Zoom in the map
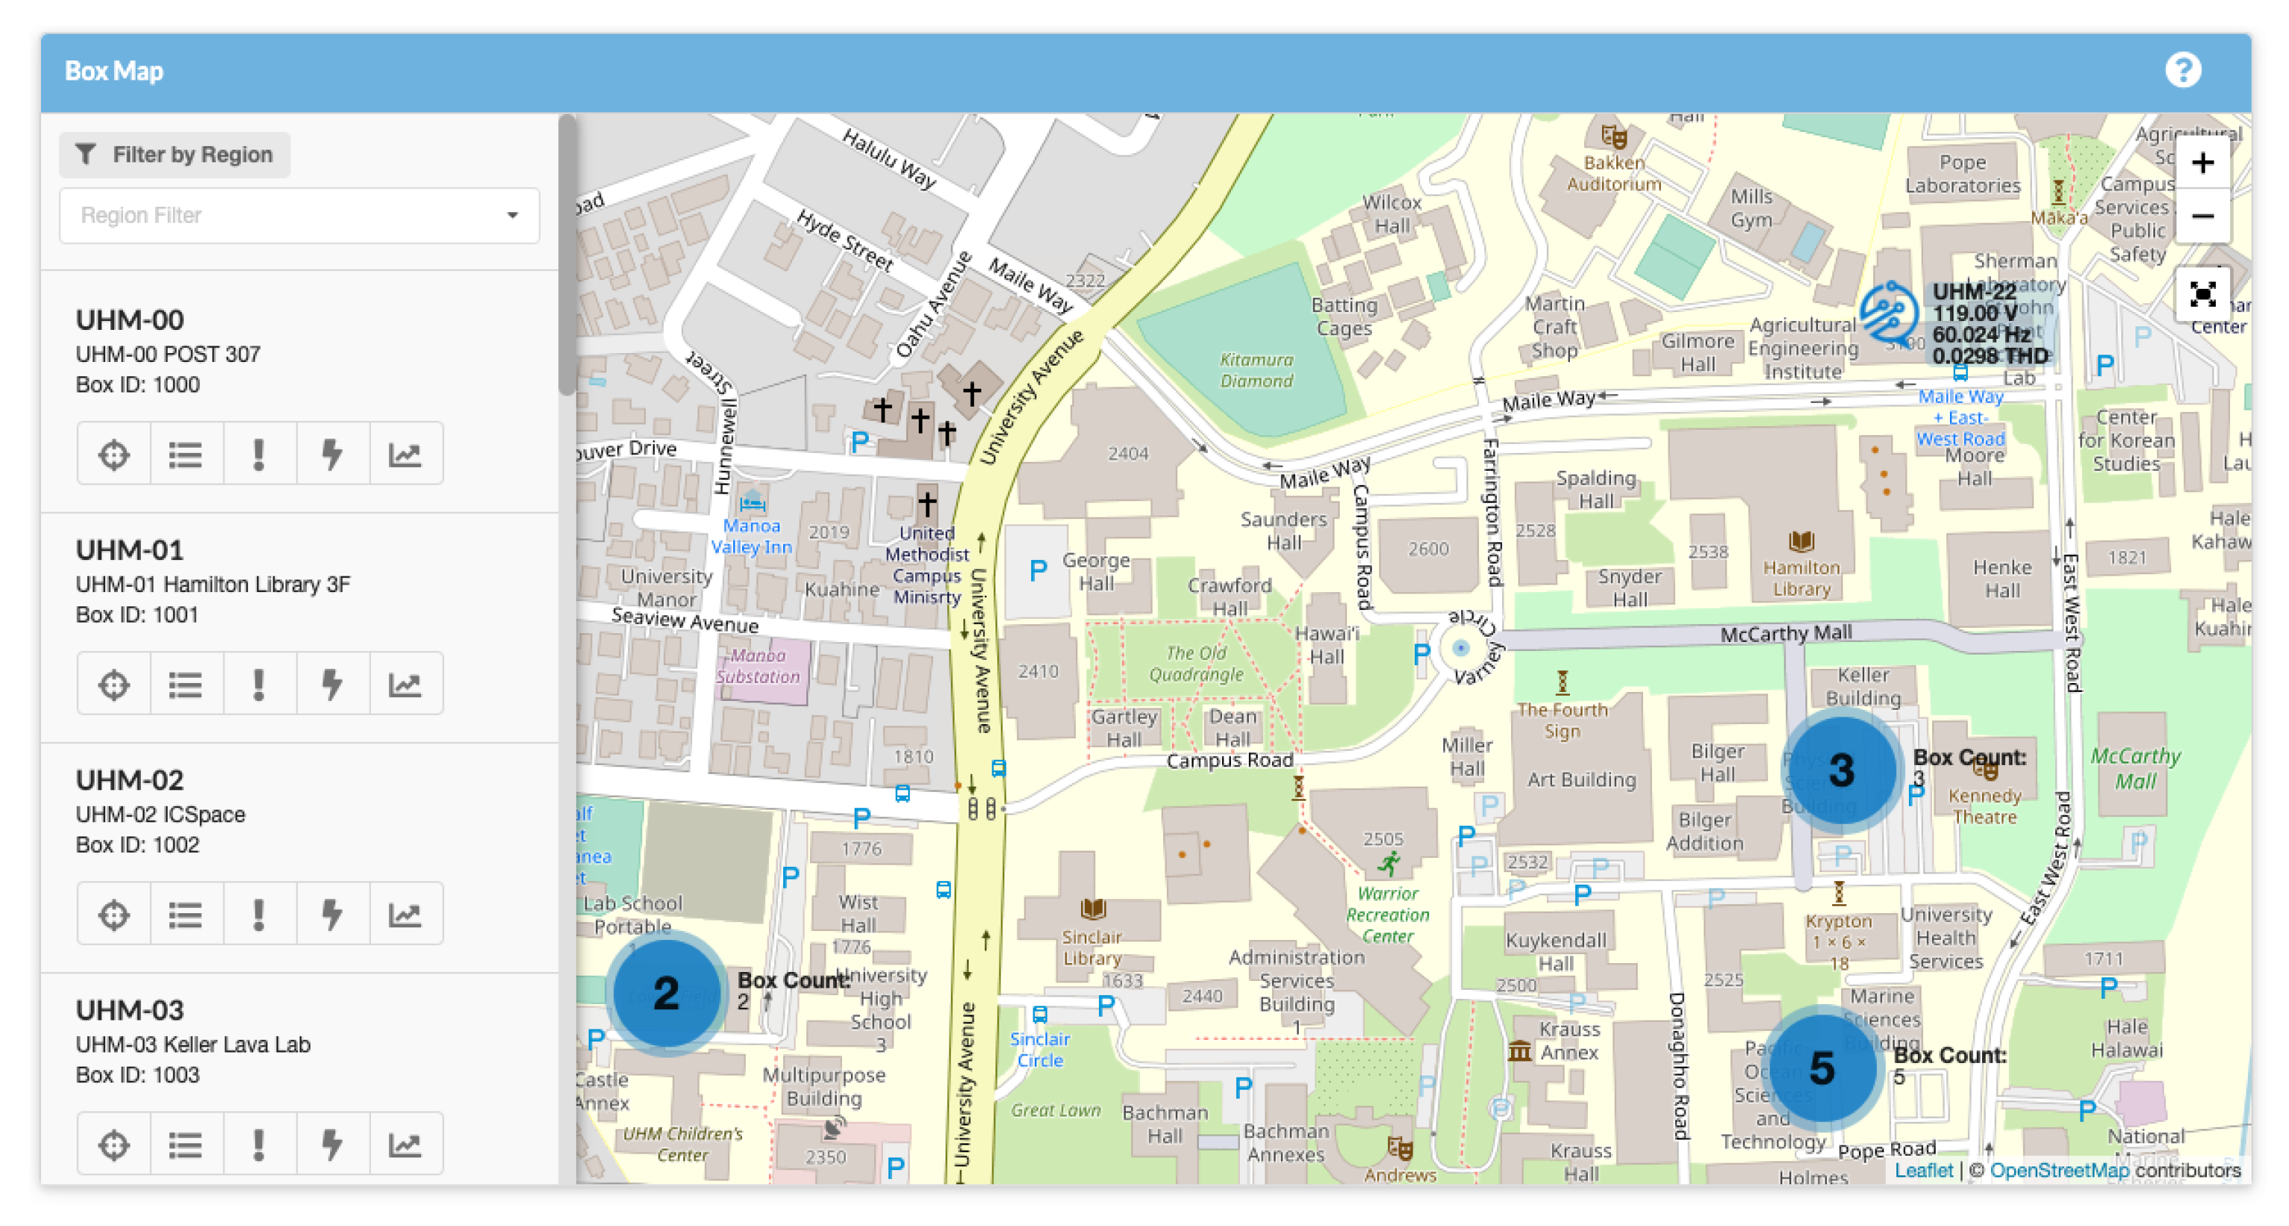 click(x=2201, y=163)
